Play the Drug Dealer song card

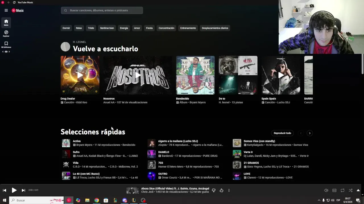tap(80, 75)
